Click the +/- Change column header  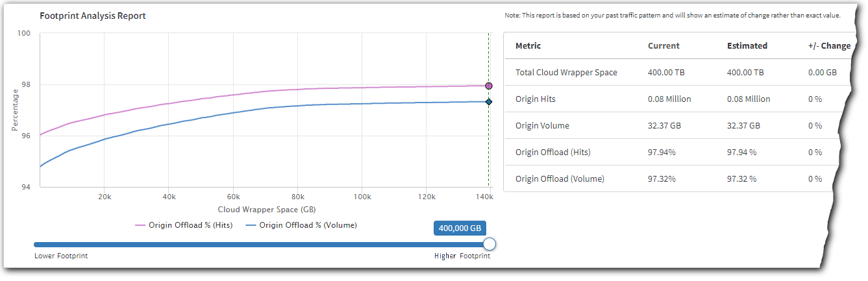pos(829,46)
